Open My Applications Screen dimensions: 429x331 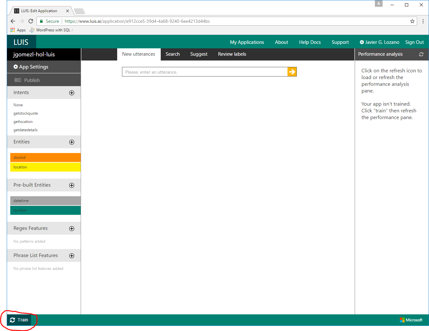pos(247,42)
